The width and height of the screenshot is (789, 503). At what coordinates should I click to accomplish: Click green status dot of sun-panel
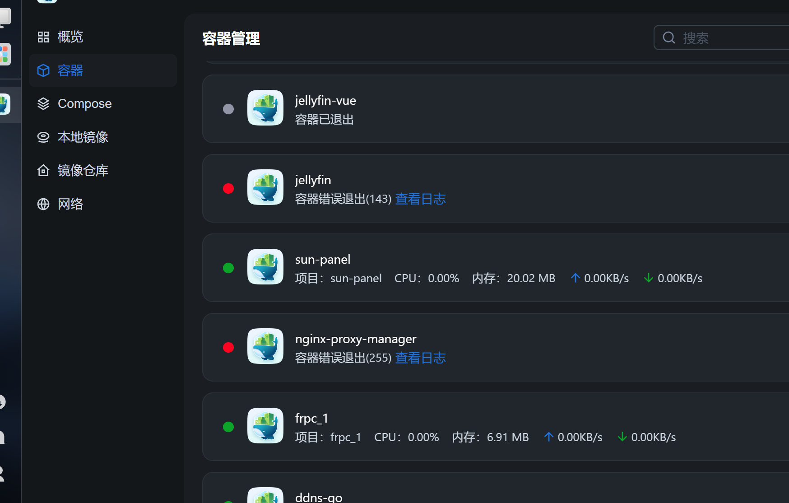point(228,268)
